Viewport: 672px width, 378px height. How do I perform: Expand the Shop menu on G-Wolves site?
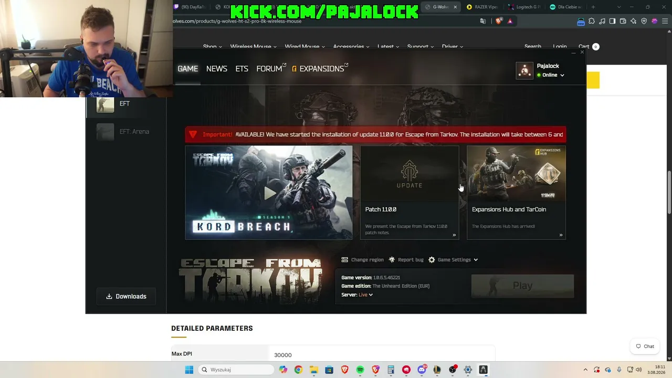coord(213,47)
